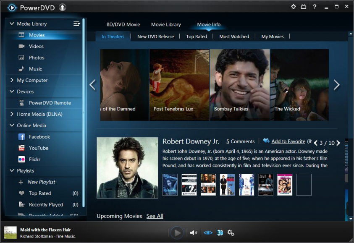Click See All upcoming movies link
The image size is (354, 243).
tap(155, 216)
